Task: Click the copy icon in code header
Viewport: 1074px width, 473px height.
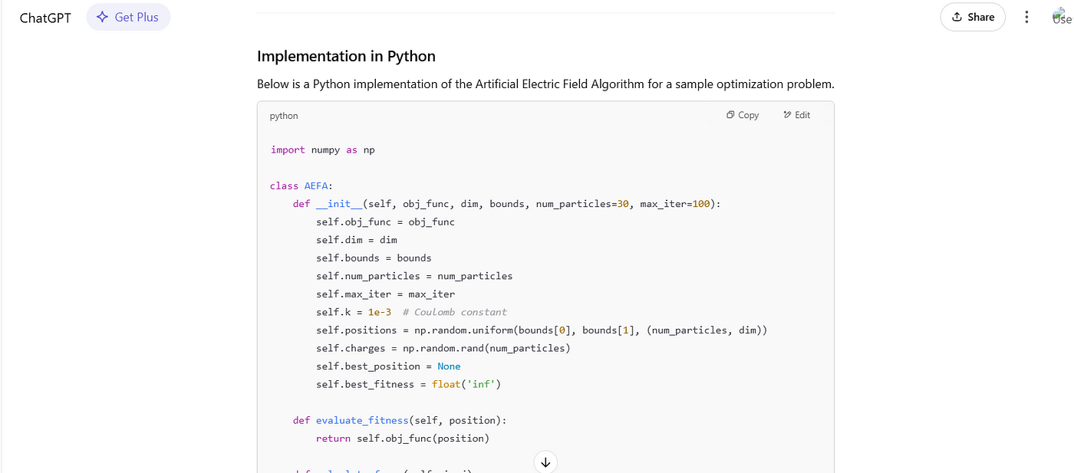Action: point(730,115)
